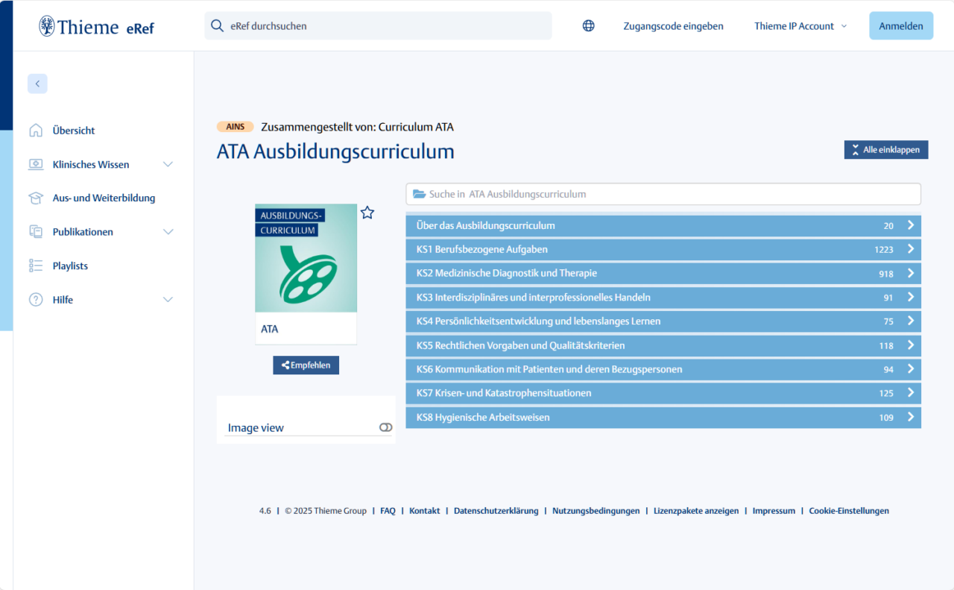Toggle the Image view switch
Image resolution: width=954 pixels, height=590 pixels.
point(385,427)
